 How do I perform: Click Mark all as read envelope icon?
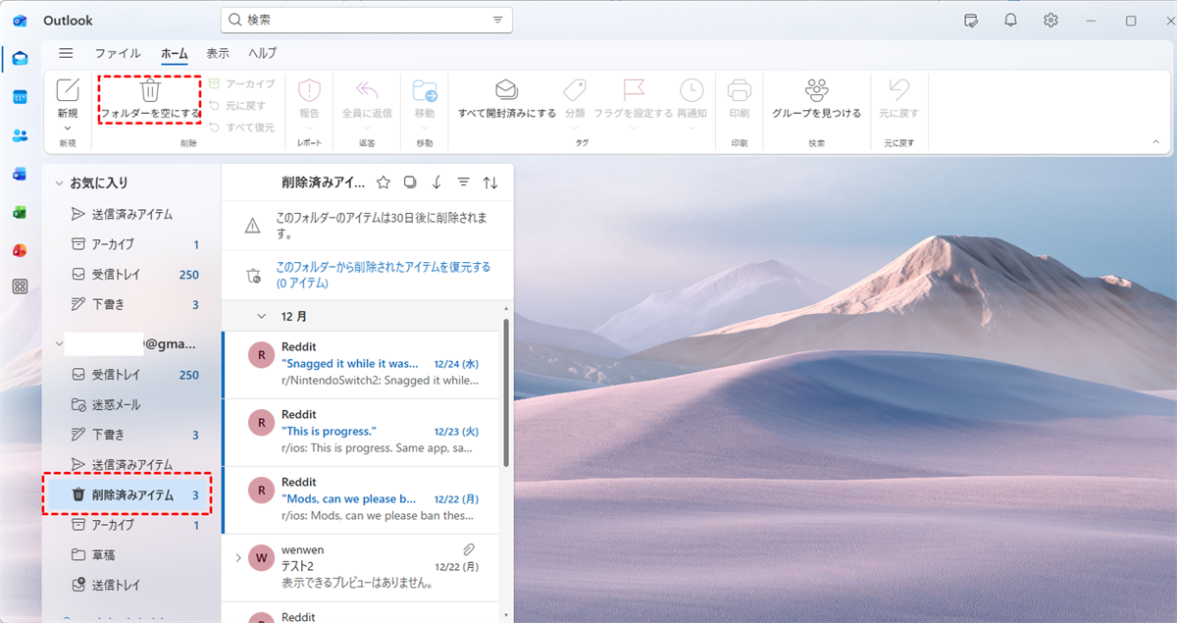506,91
